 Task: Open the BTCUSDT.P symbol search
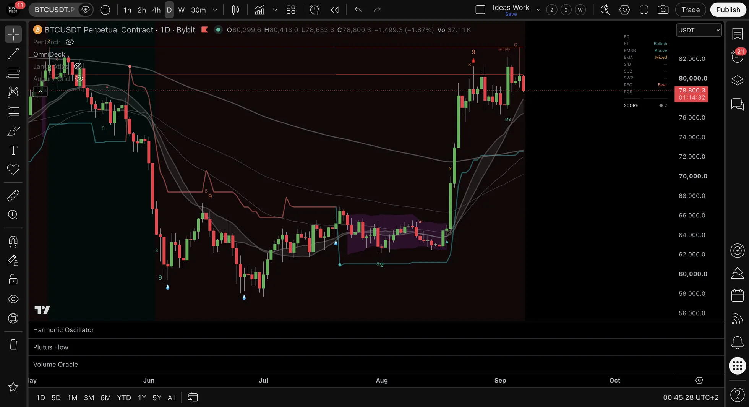point(54,10)
